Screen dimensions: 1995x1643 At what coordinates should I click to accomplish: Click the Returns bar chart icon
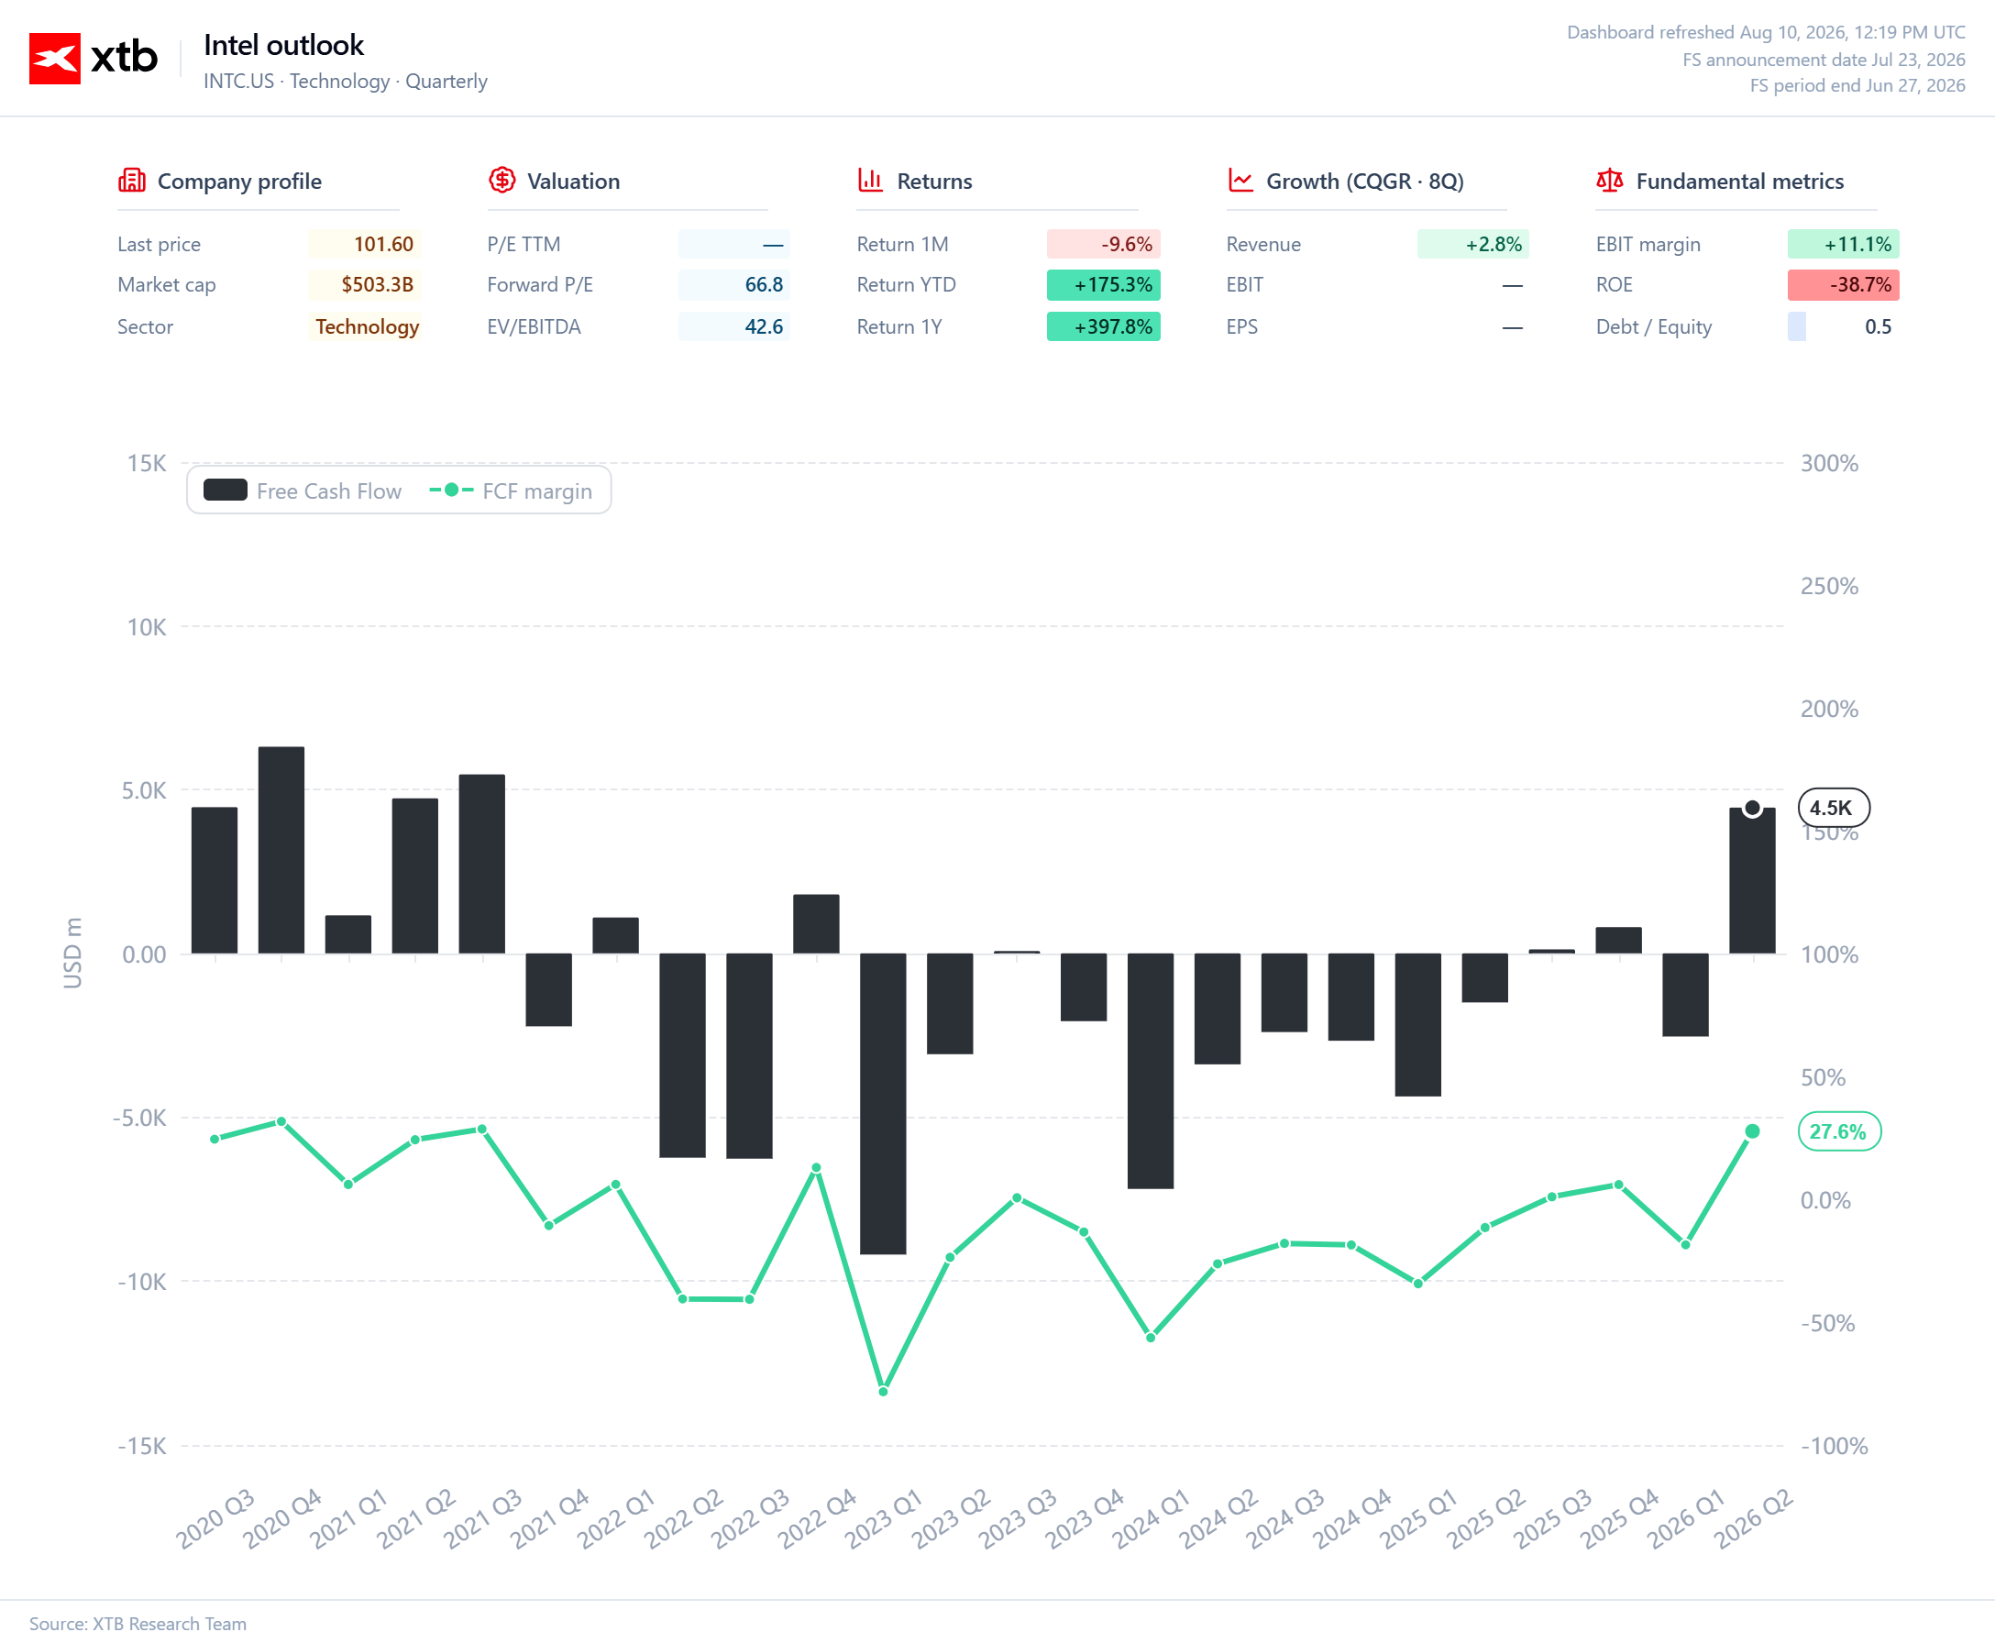click(870, 180)
